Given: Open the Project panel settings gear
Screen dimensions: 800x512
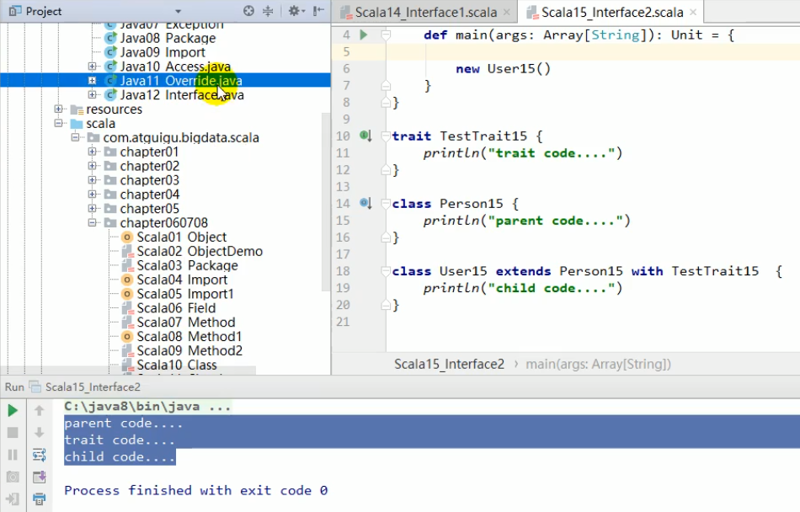Looking at the screenshot, I should [296, 11].
